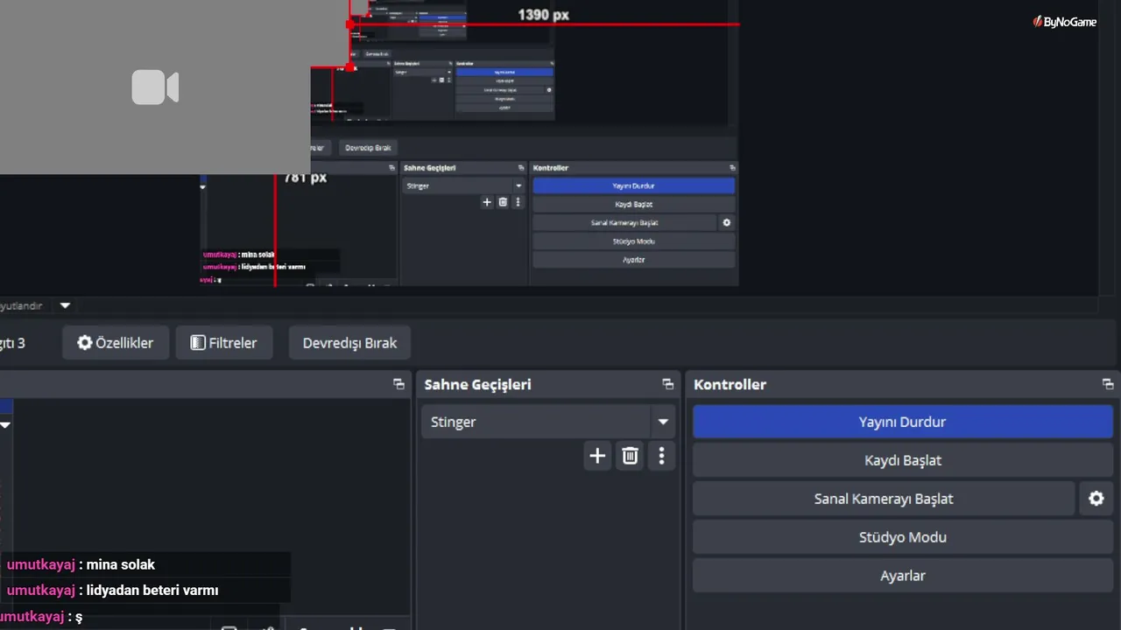Click the Kontroller panel title
The height and width of the screenshot is (630, 1121).
730,384
